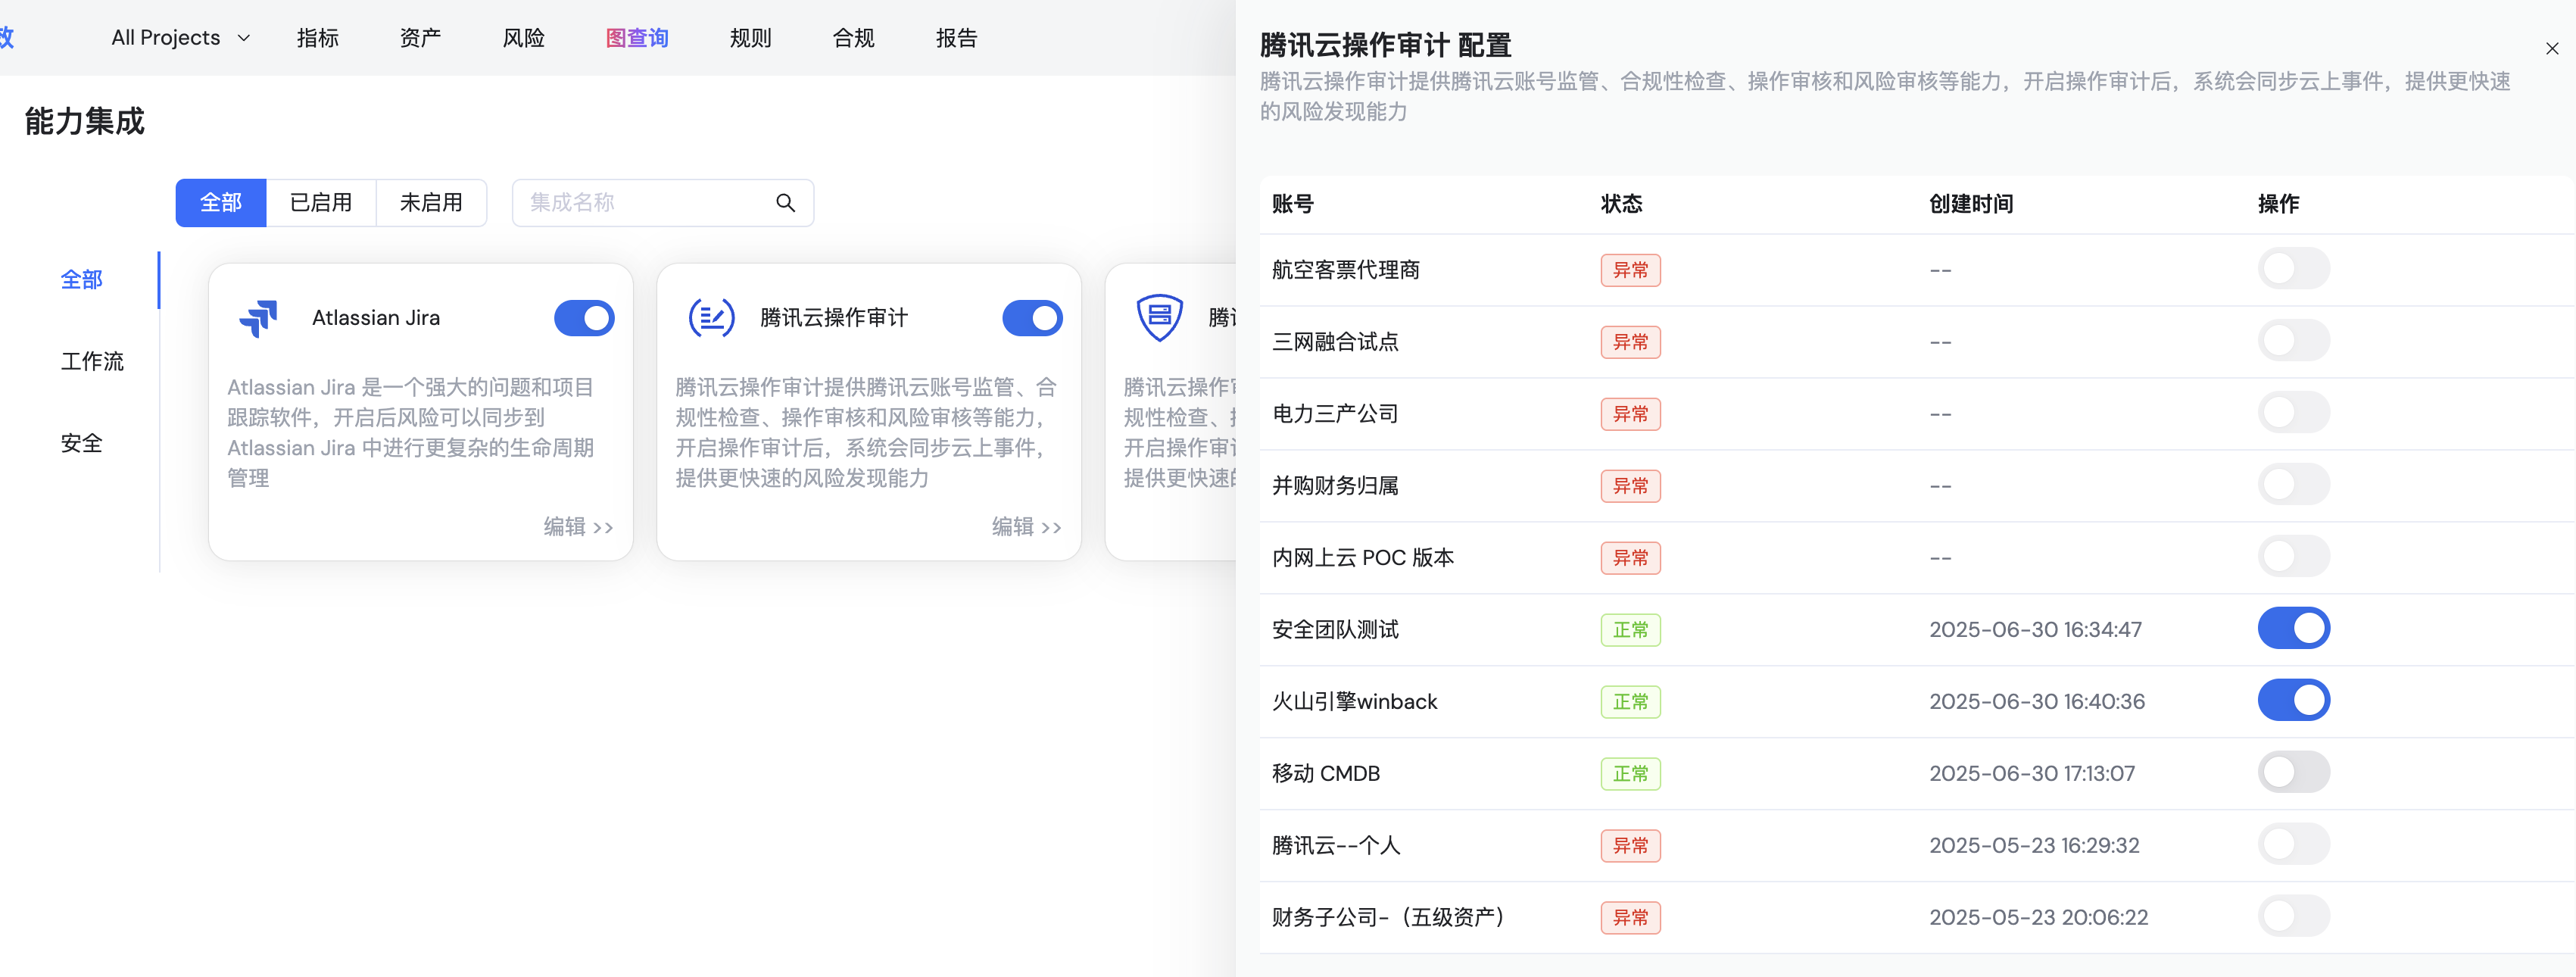Viewport: 2576px width, 977px height.
Task: Click the Tencent Cloud audit card icon
Action: pos(711,318)
